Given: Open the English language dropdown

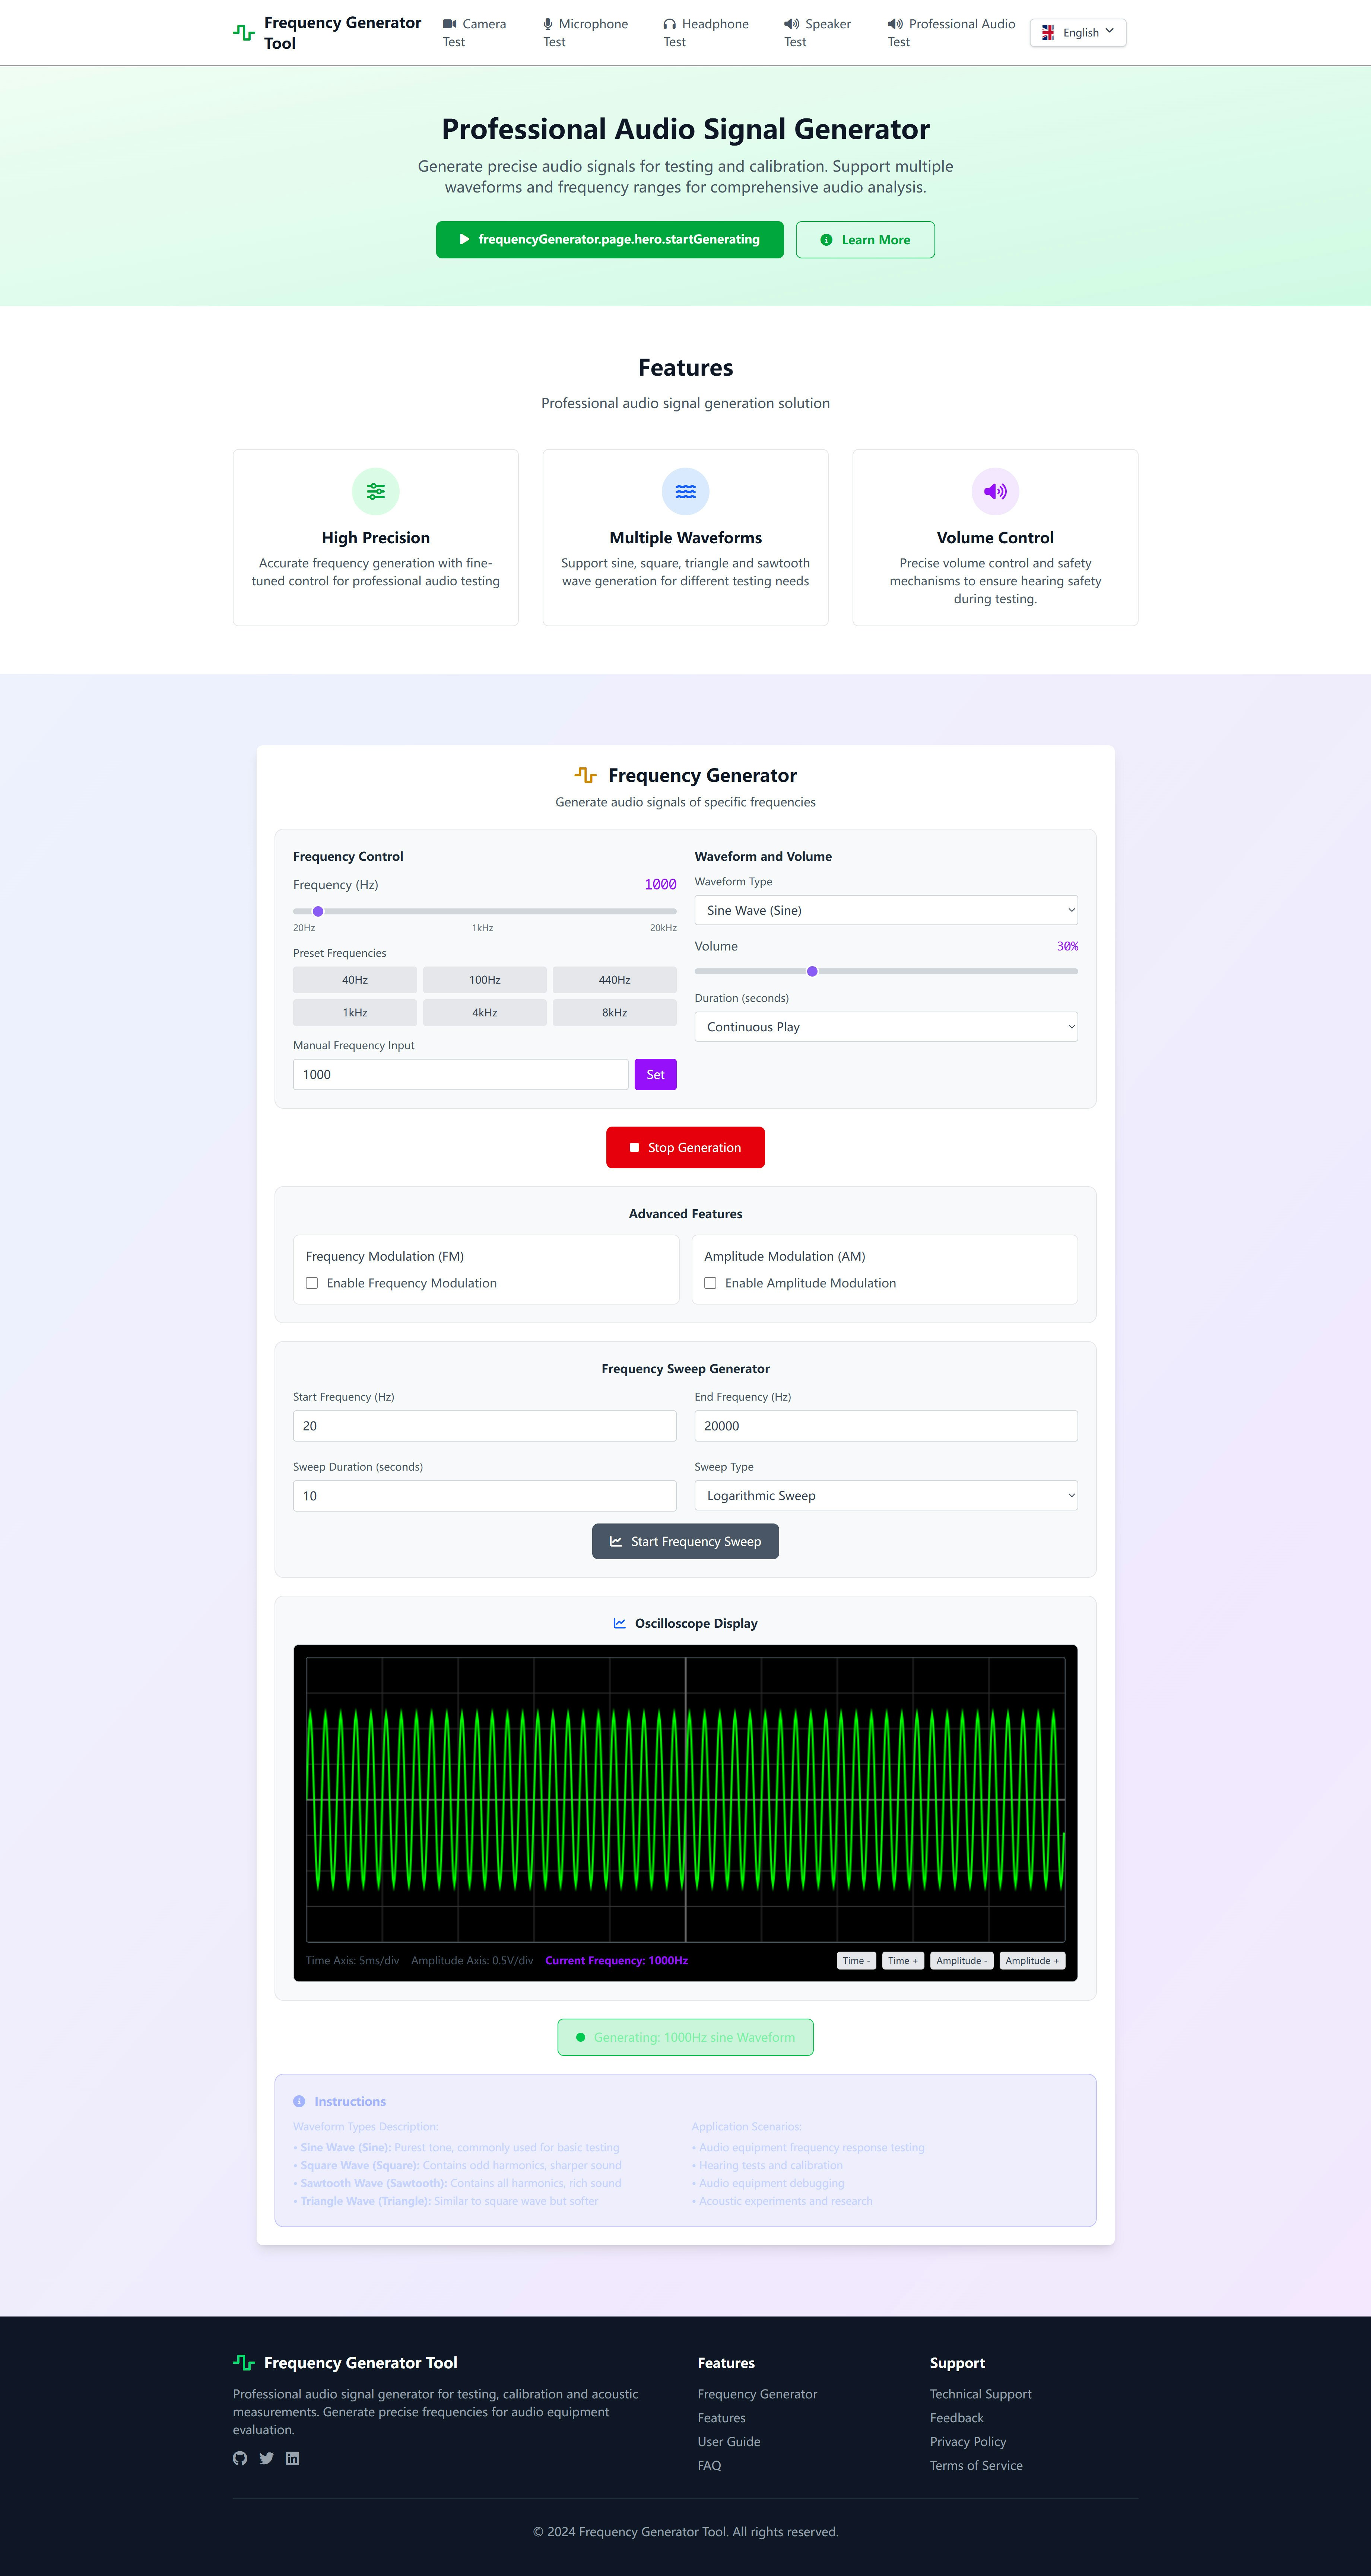Looking at the screenshot, I should pos(1078,33).
